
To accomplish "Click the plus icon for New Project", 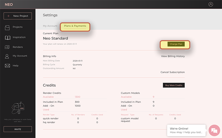I will tap(9, 16).
